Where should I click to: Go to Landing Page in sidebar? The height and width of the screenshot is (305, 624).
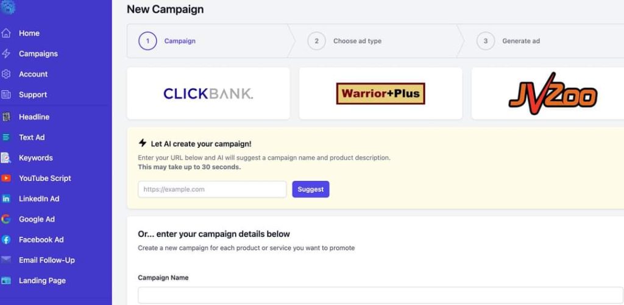pos(42,281)
